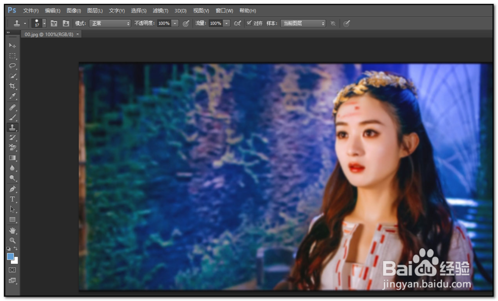Open the 文件(F) menu
This screenshot has height=301, width=498.
[x=31, y=11]
